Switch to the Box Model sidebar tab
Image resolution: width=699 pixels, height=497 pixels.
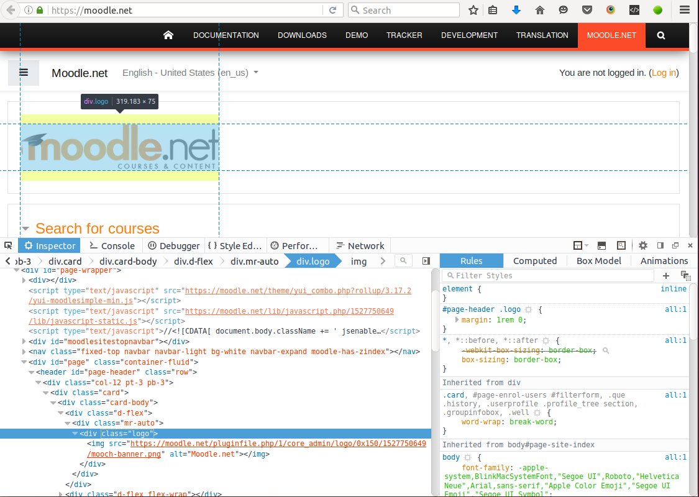click(x=599, y=261)
